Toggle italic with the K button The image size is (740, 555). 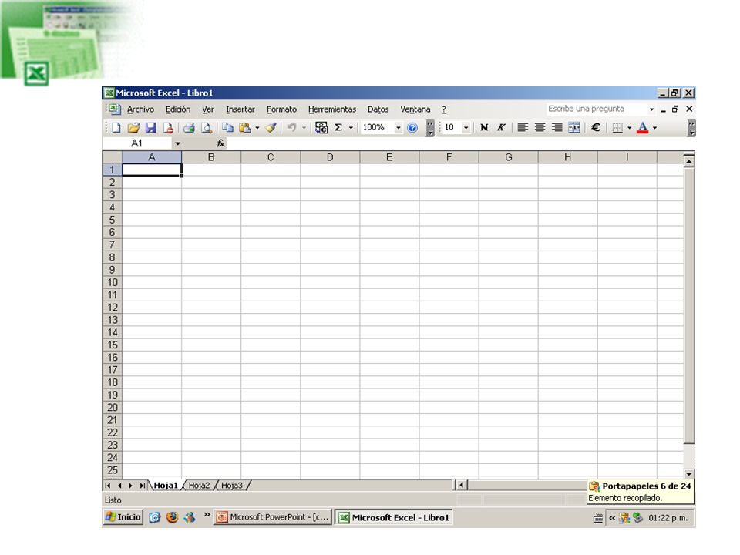[501, 127]
